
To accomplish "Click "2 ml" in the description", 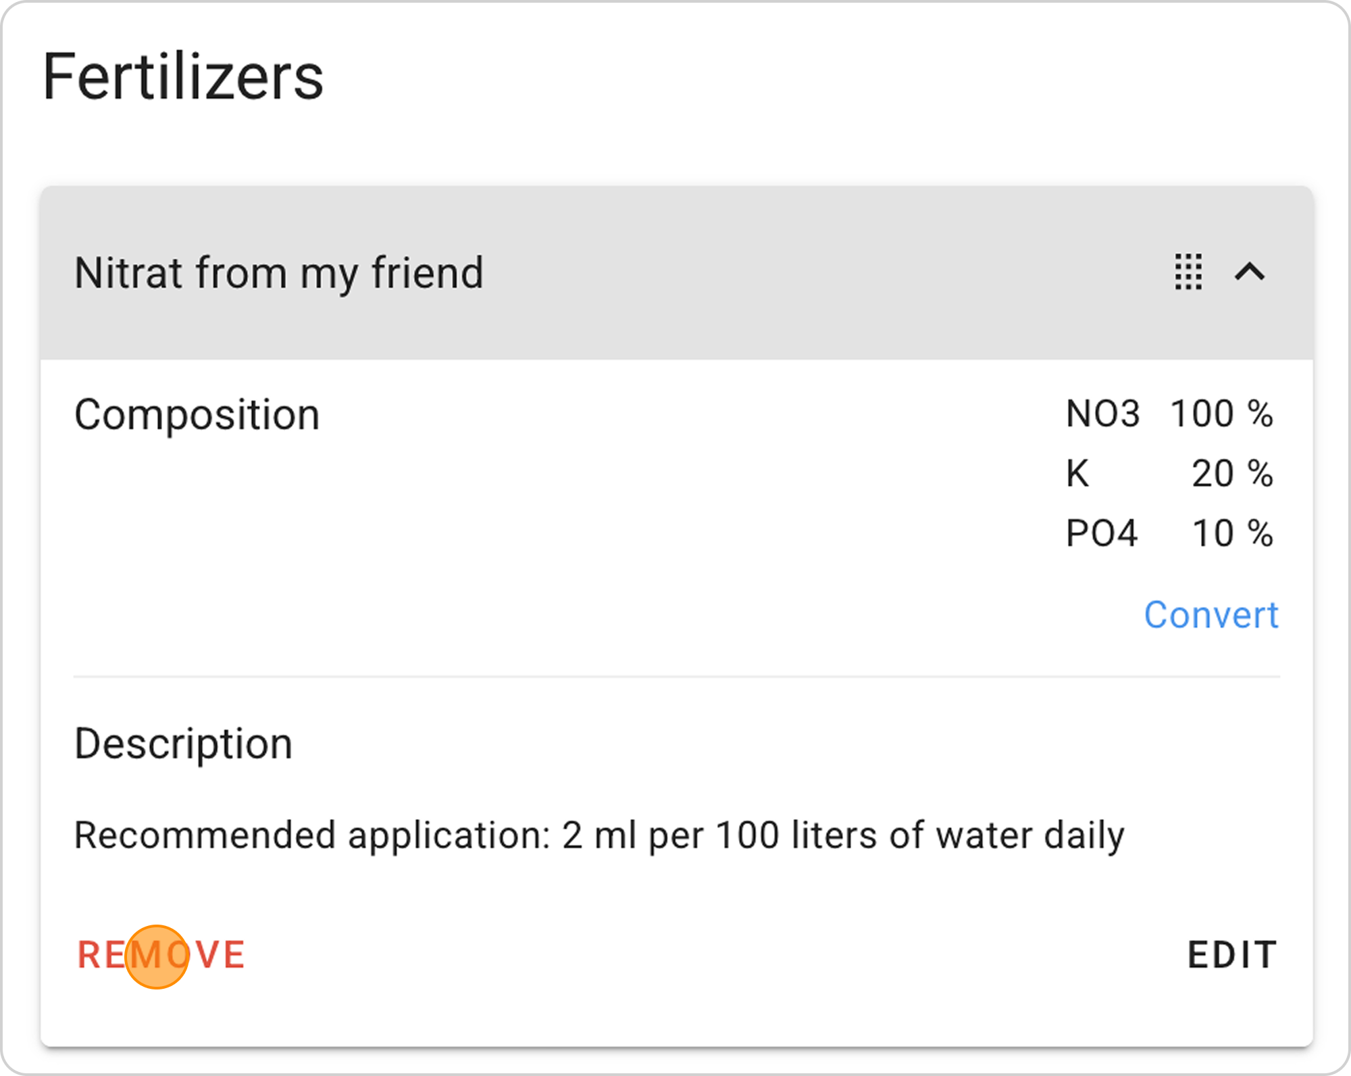I will tap(599, 835).
